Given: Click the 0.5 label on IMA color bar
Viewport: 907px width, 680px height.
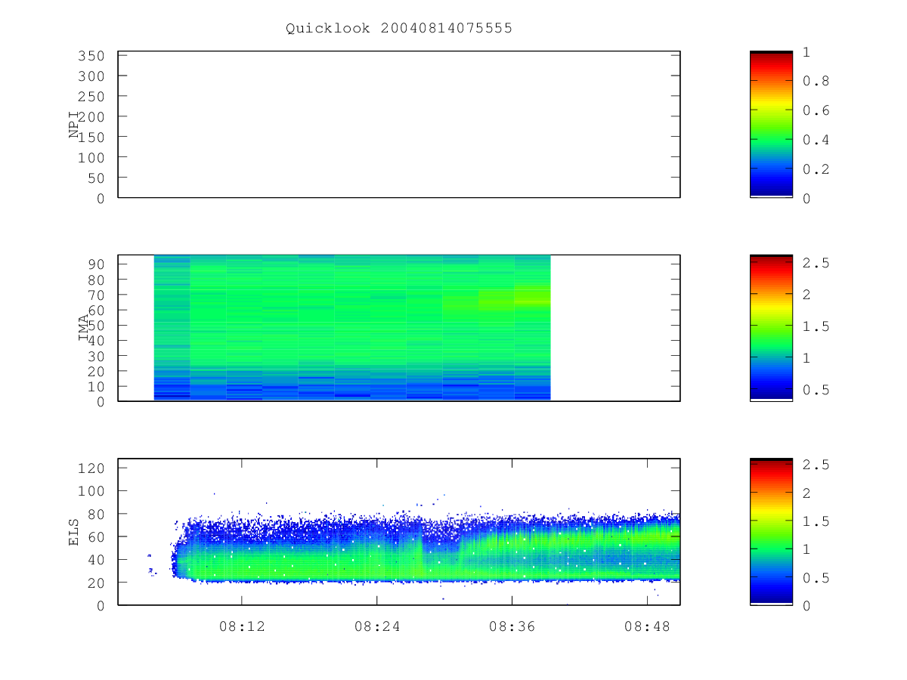Looking at the screenshot, I should pyautogui.click(x=816, y=390).
